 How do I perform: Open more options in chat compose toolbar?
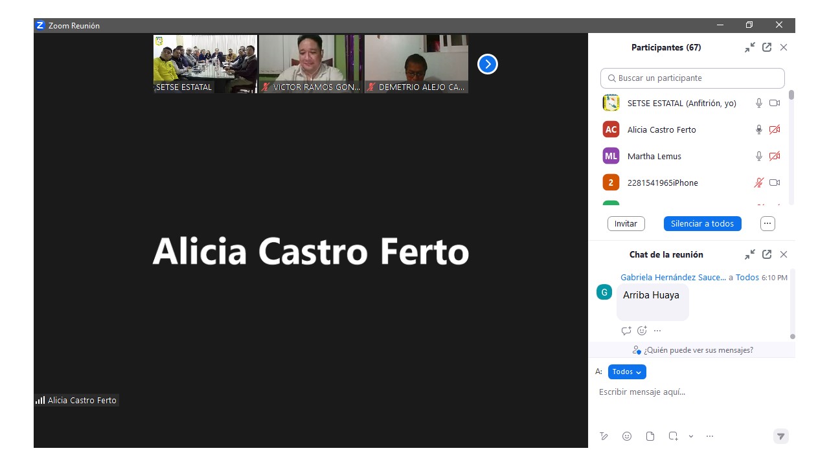[710, 436]
